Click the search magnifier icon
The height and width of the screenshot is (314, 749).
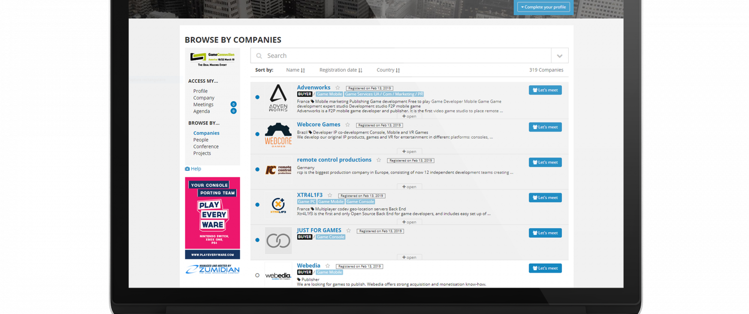point(259,56)
